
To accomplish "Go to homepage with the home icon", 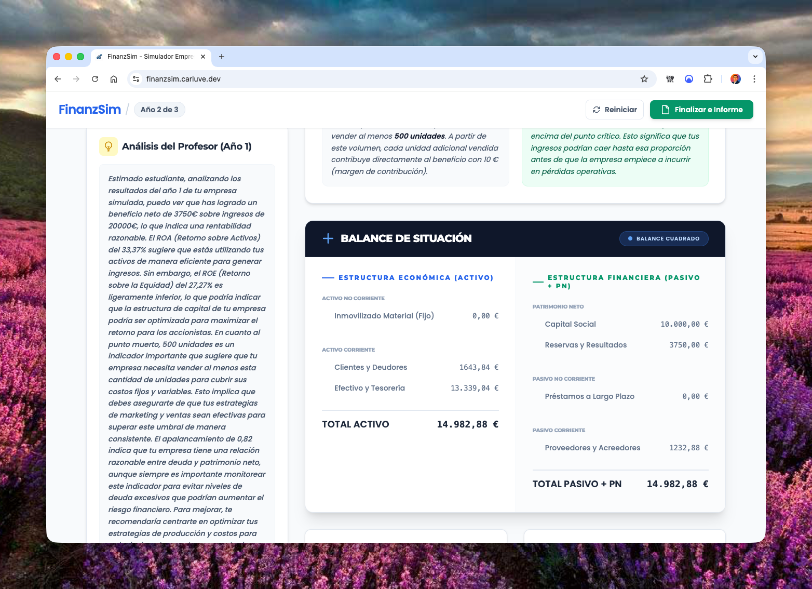I will coord(114,79).
